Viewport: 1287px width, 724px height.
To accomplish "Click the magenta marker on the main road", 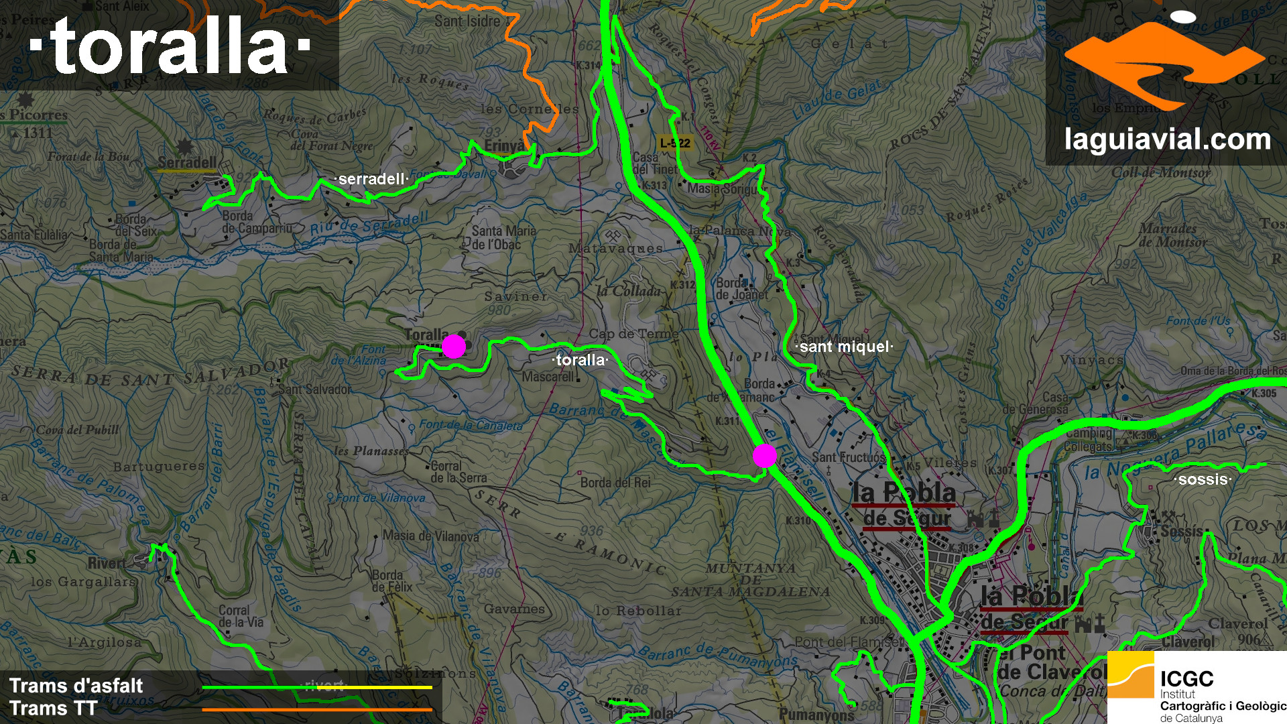I will coord(764,455).
